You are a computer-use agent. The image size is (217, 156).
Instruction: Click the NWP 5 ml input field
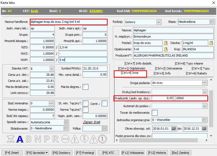coord(83,60)
